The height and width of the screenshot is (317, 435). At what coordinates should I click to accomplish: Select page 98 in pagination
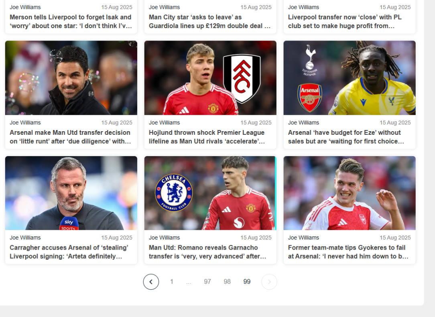click(227, 282)
